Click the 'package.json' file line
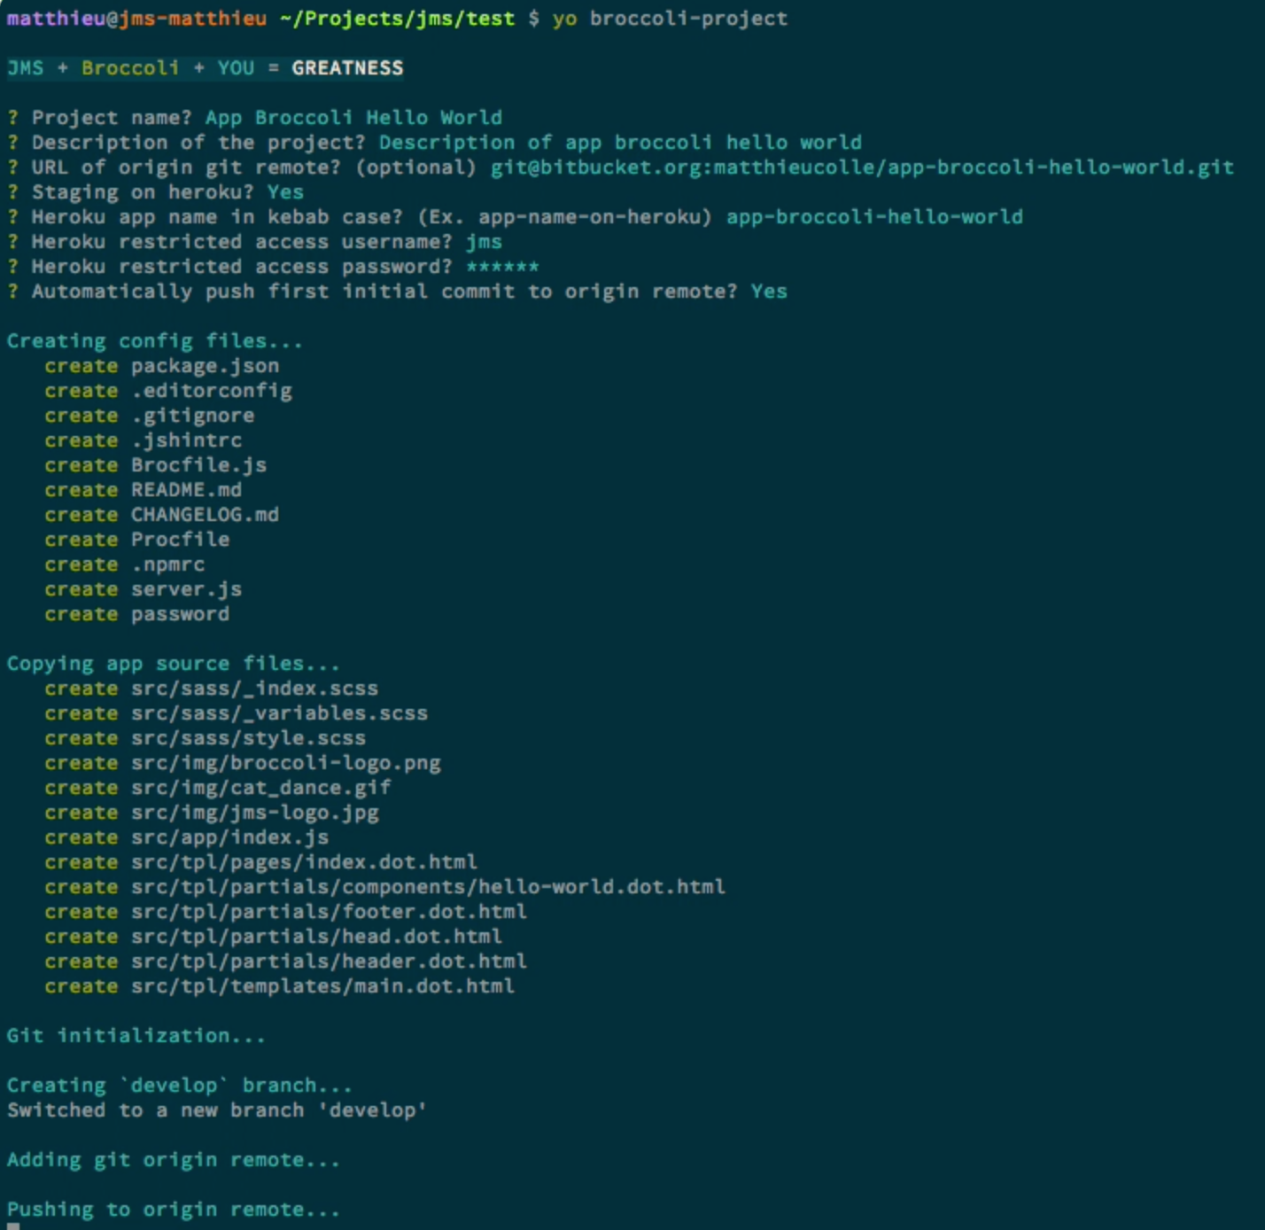 162,366
